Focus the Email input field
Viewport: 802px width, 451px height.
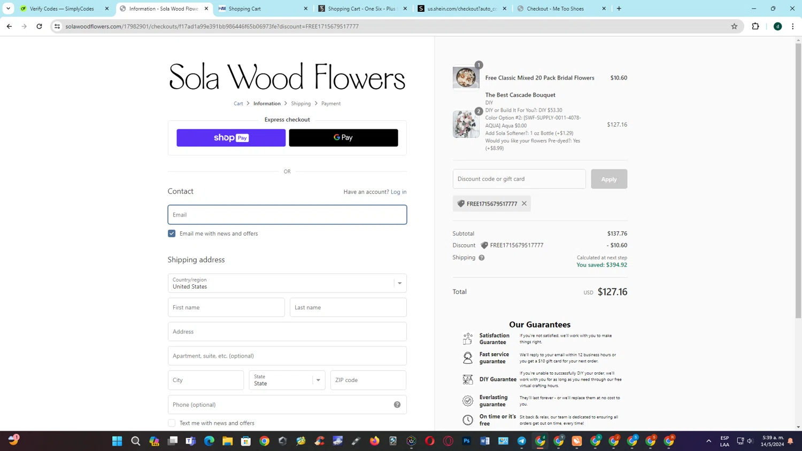(287, 215)
